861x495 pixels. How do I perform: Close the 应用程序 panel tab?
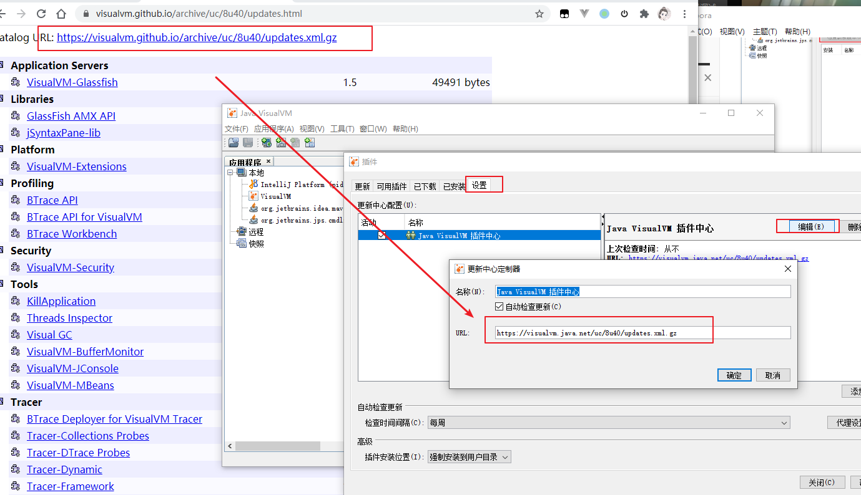(268, 161)
